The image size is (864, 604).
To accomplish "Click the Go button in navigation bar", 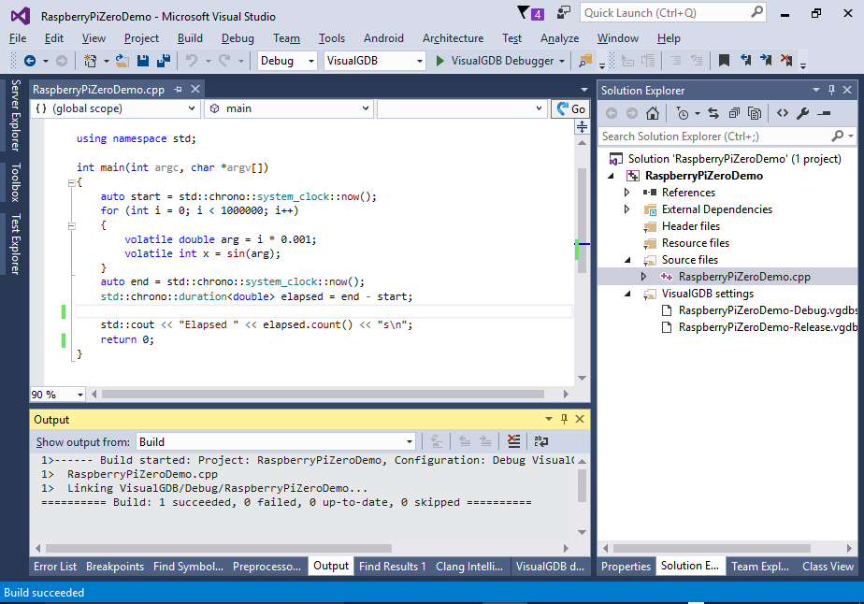I will [569, 108].
